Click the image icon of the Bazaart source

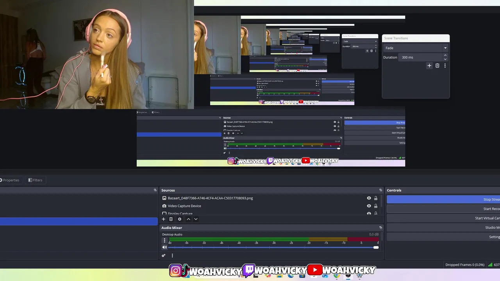pyautogui.click(x=164, y=198)
